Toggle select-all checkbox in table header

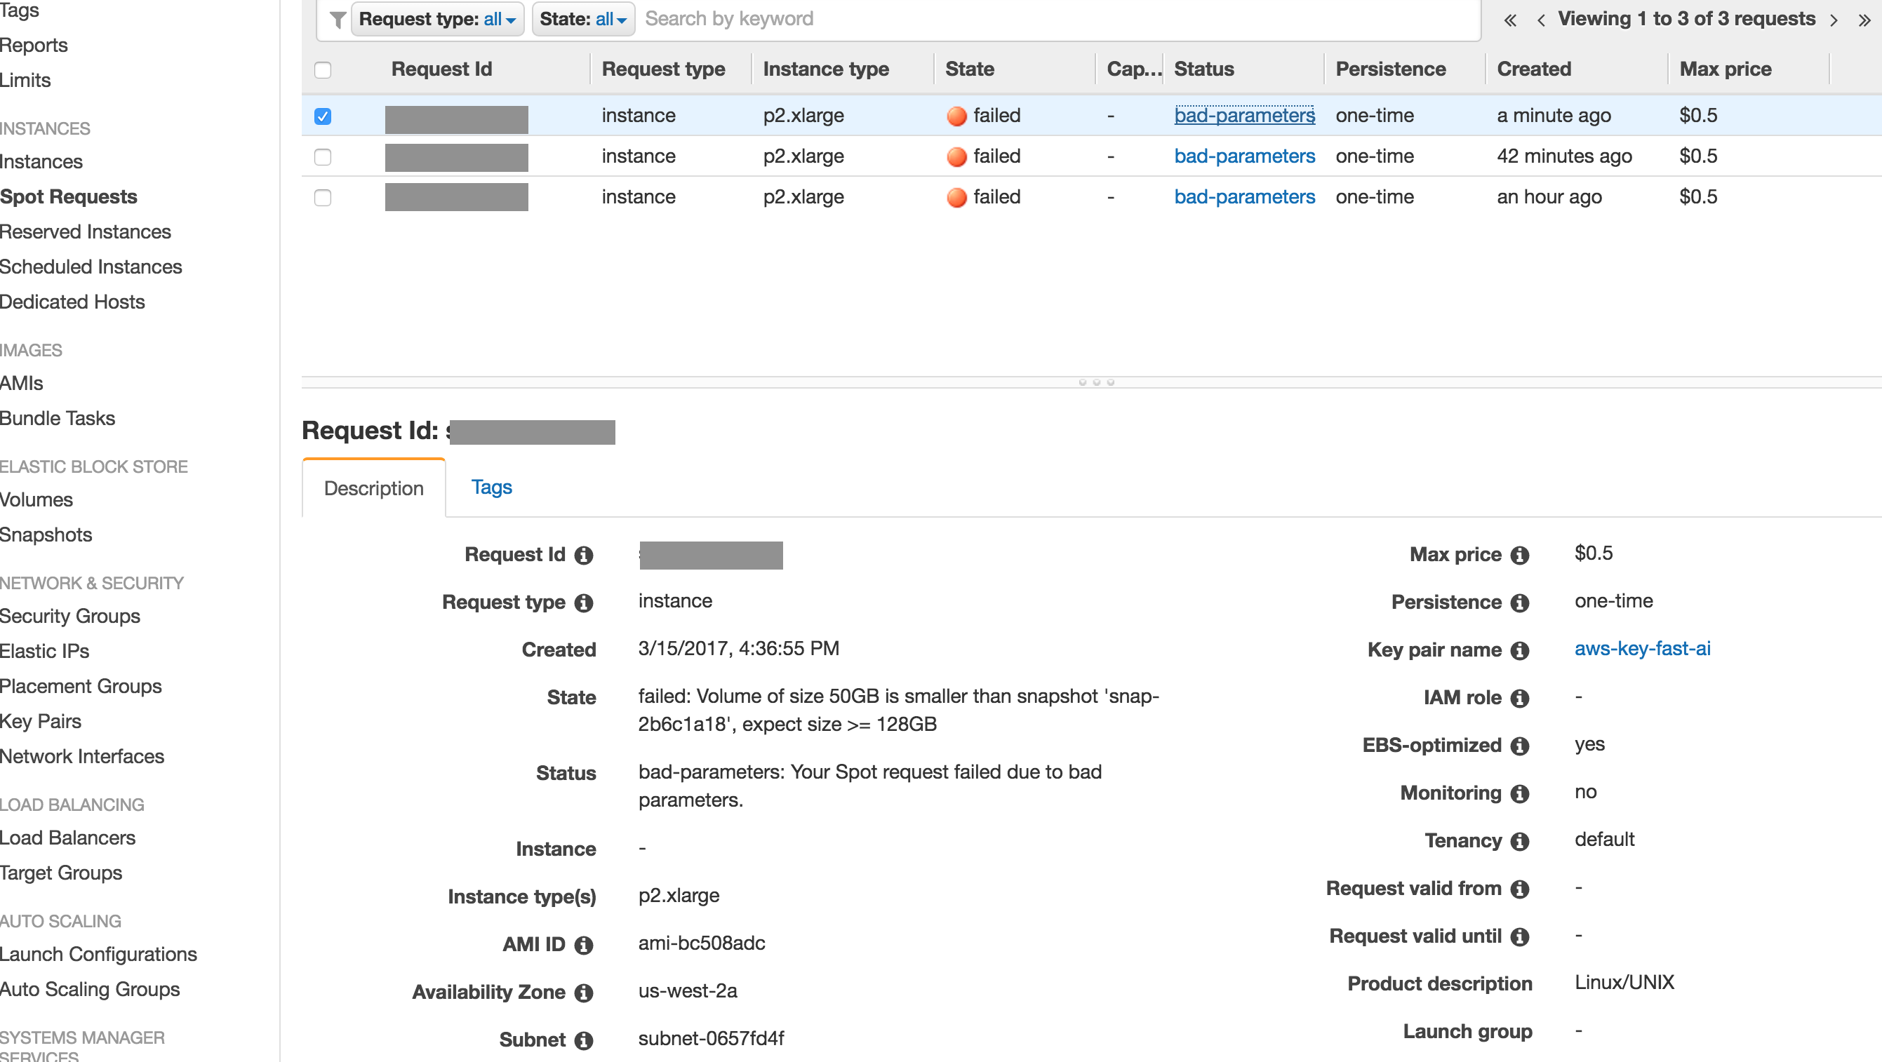pyautogui.click(x=322, y=70)
